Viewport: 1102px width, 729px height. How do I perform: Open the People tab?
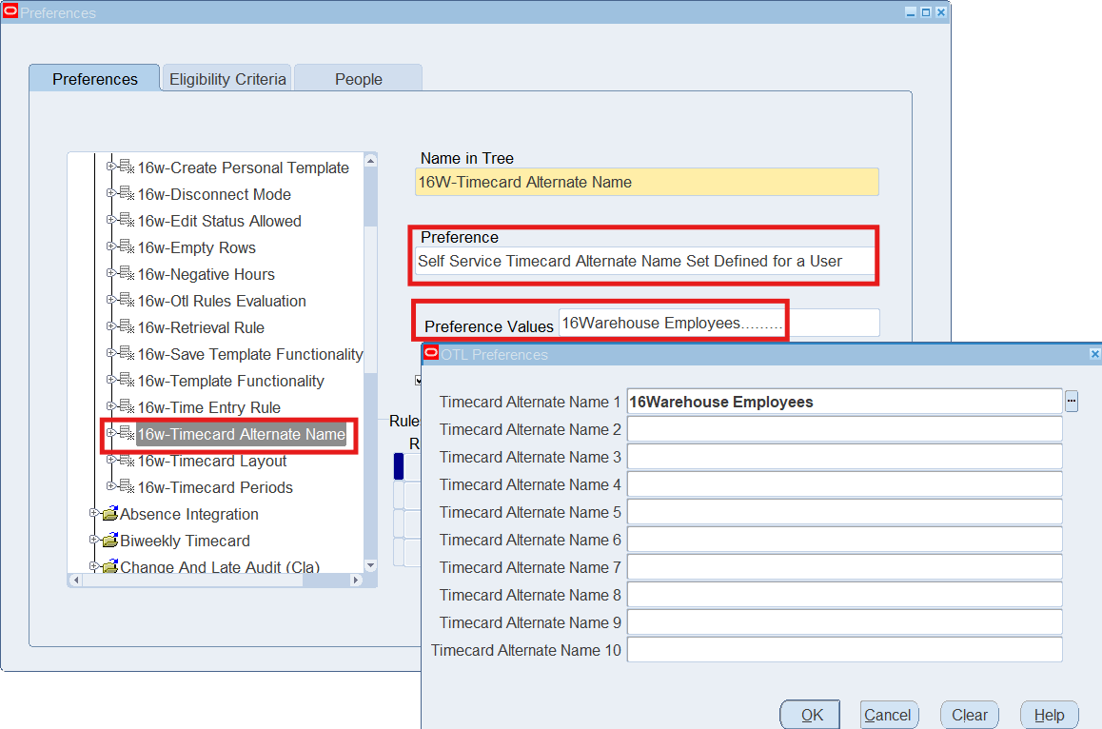tap(358, 79)
